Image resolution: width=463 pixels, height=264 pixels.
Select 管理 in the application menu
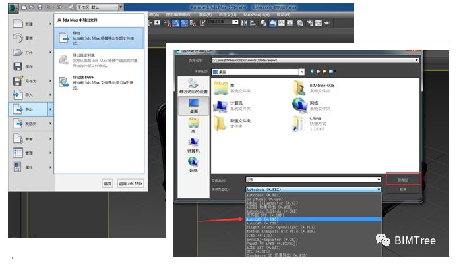30,153
